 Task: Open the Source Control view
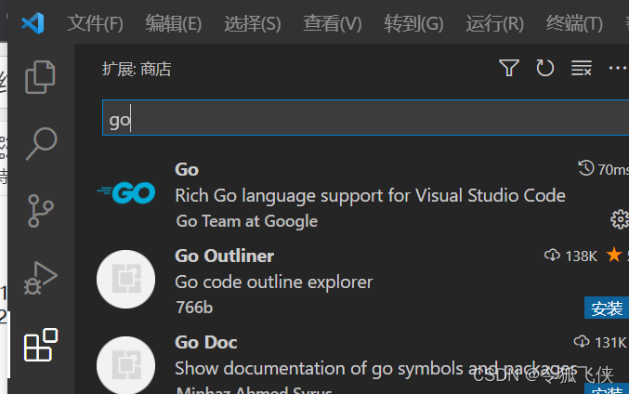41,211
